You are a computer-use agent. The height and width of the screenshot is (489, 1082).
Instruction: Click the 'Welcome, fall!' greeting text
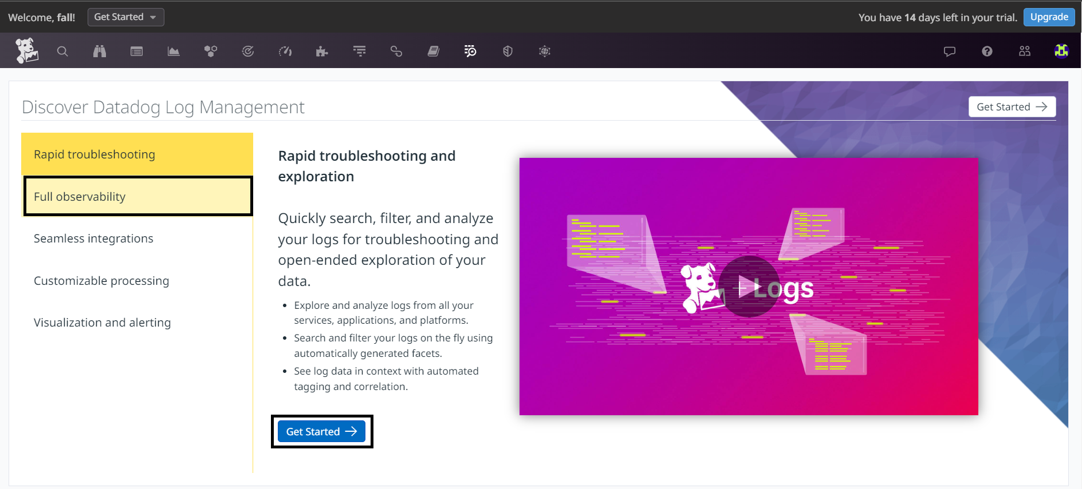pyautogui.click(x=42, y=18)
